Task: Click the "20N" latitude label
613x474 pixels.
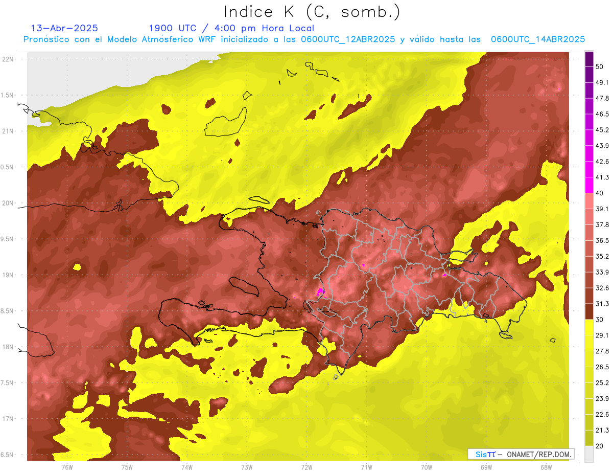Action: 8,203
